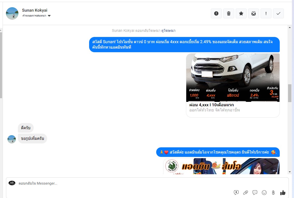This screenshot has height=198, width=294.
Task: Click the chat scrollbar thumb
Action: 290,93
